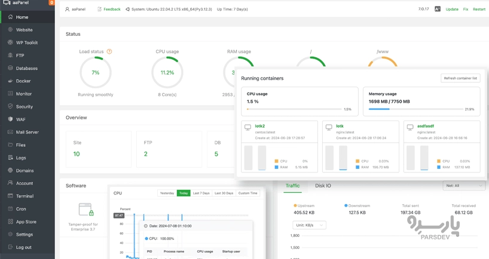Click the aaPanel user profile icon
489x259 pixels.
(67, 10)
